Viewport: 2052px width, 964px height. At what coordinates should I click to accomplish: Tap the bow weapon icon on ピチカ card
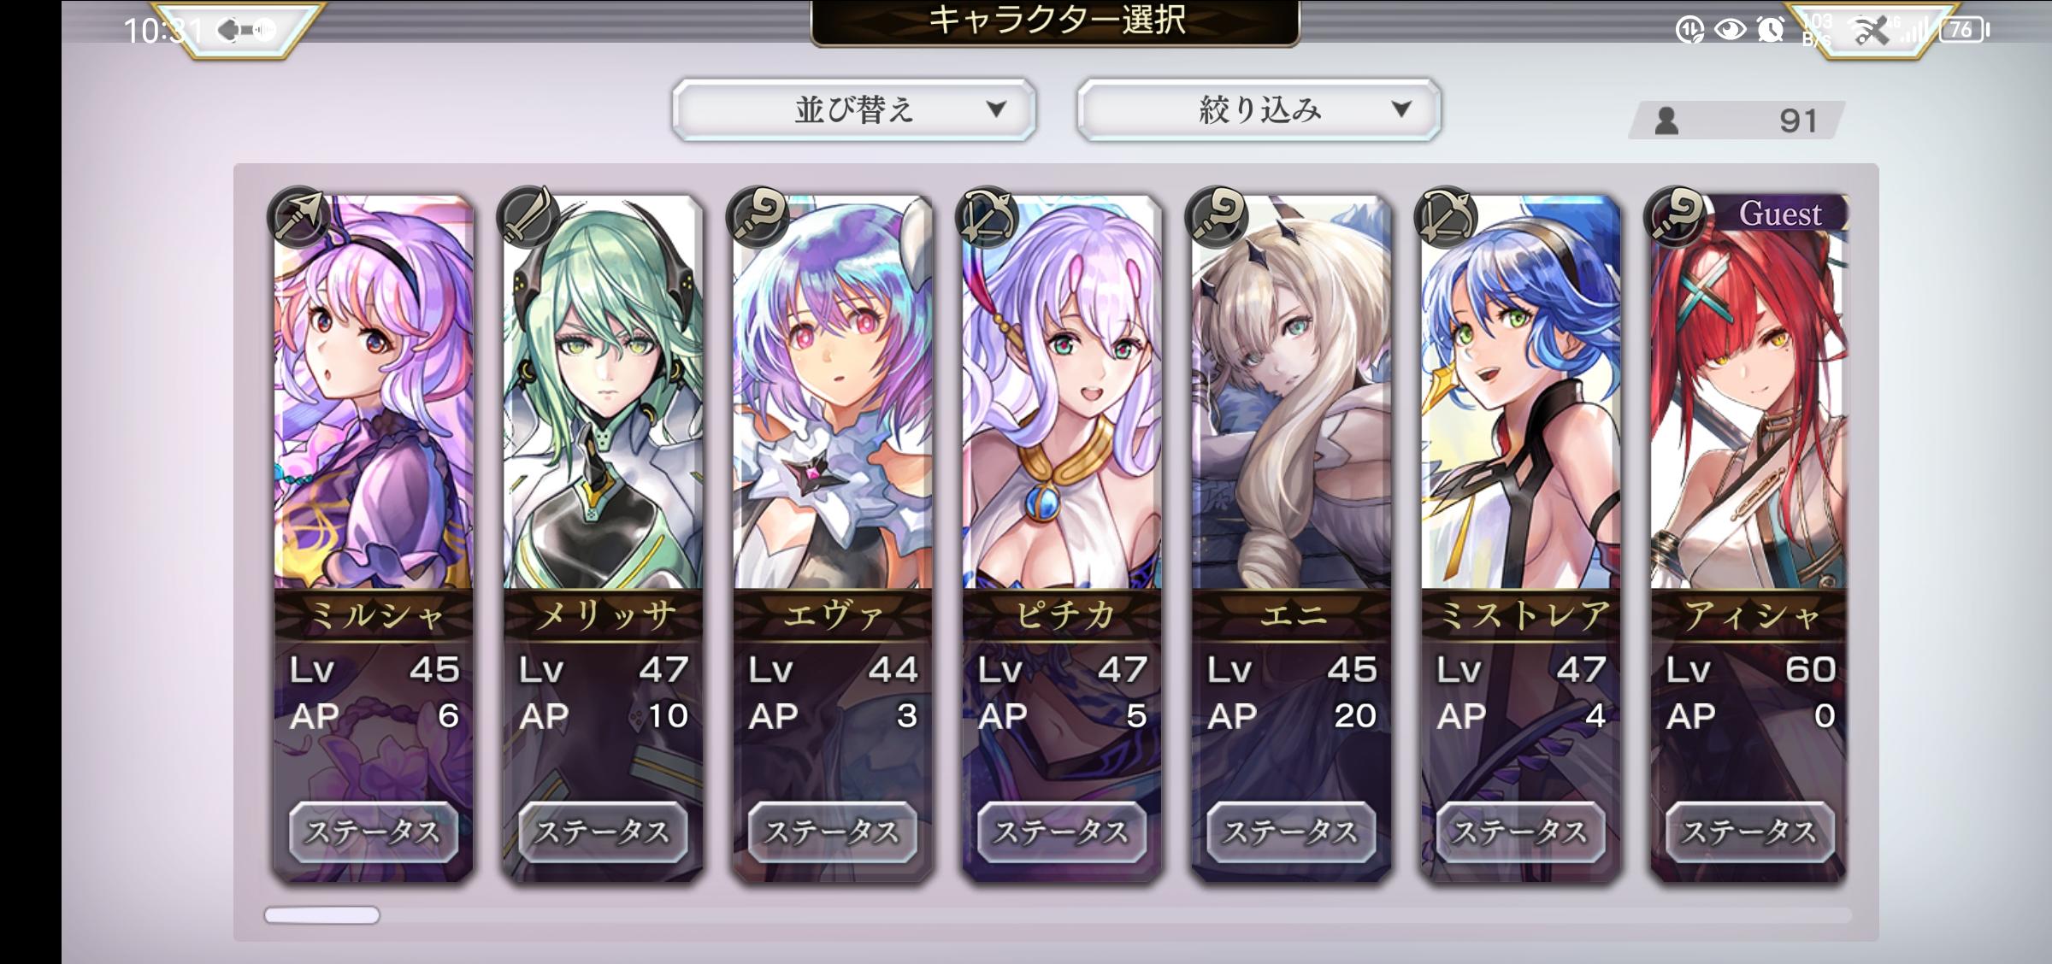point(986,217)
